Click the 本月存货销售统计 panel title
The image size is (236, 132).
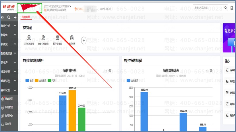click(x=133, y=61)
